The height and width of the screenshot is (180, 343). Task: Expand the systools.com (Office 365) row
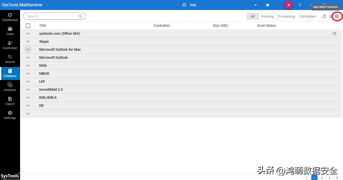pyautogui.click(x=28, y=33)
